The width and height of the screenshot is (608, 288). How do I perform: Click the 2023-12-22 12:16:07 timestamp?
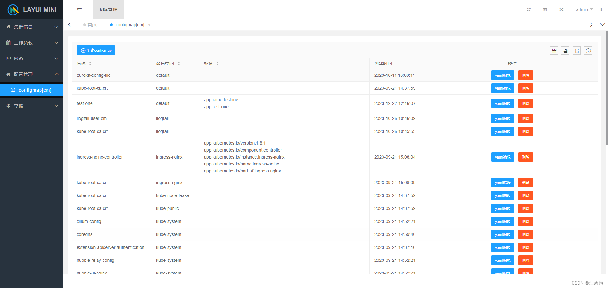tap(395, 103)
